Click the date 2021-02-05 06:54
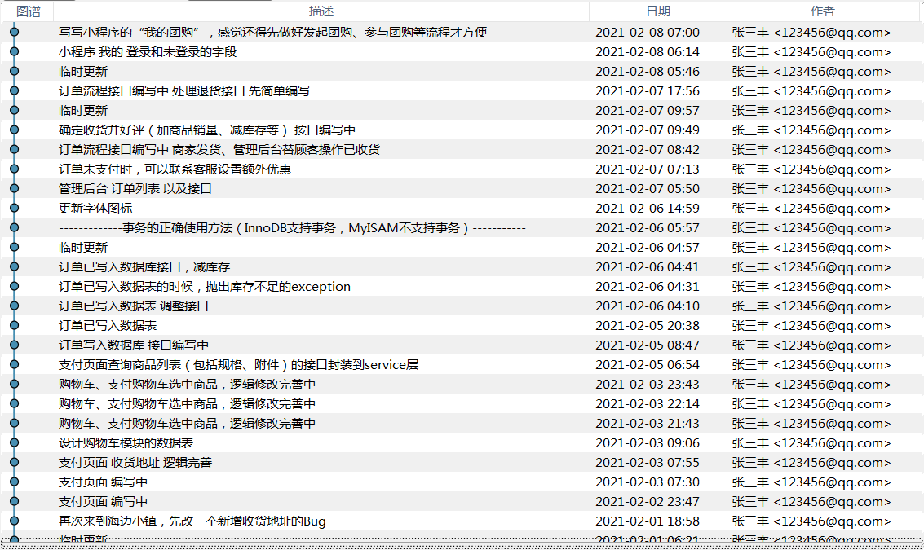 (x=647, y=365)
